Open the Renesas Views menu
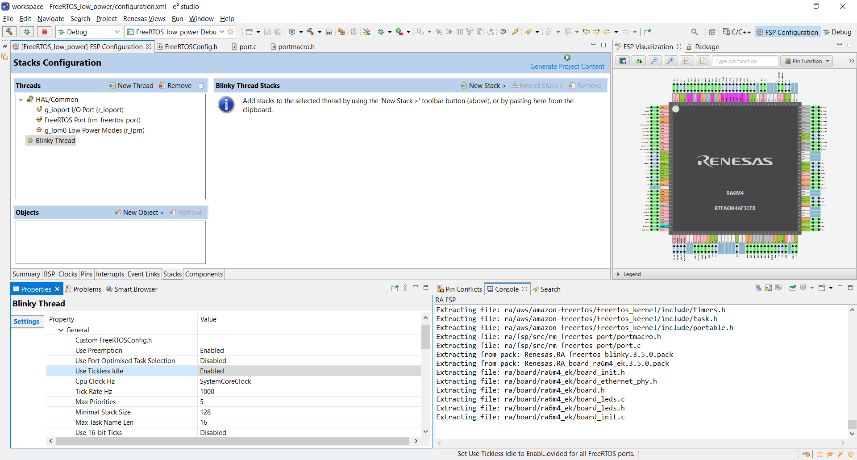The image size is (857, 460). coord(144,19)
